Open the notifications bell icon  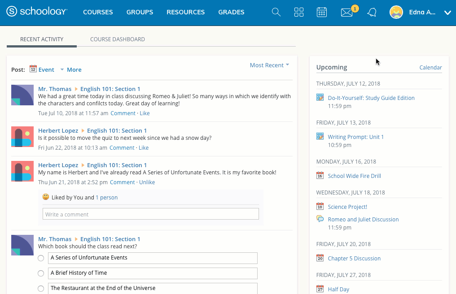click(372, 13)
